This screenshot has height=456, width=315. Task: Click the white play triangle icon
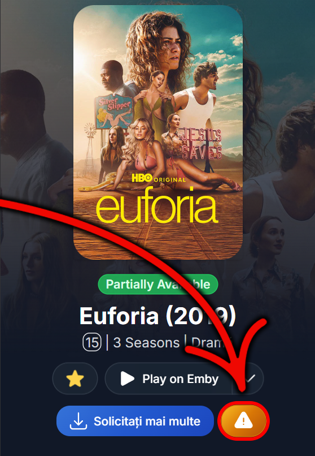coord(128,379)
